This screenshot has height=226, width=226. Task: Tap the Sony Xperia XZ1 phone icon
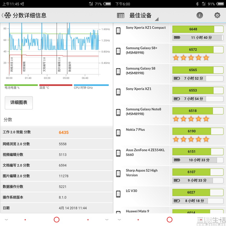coord(118,92)
